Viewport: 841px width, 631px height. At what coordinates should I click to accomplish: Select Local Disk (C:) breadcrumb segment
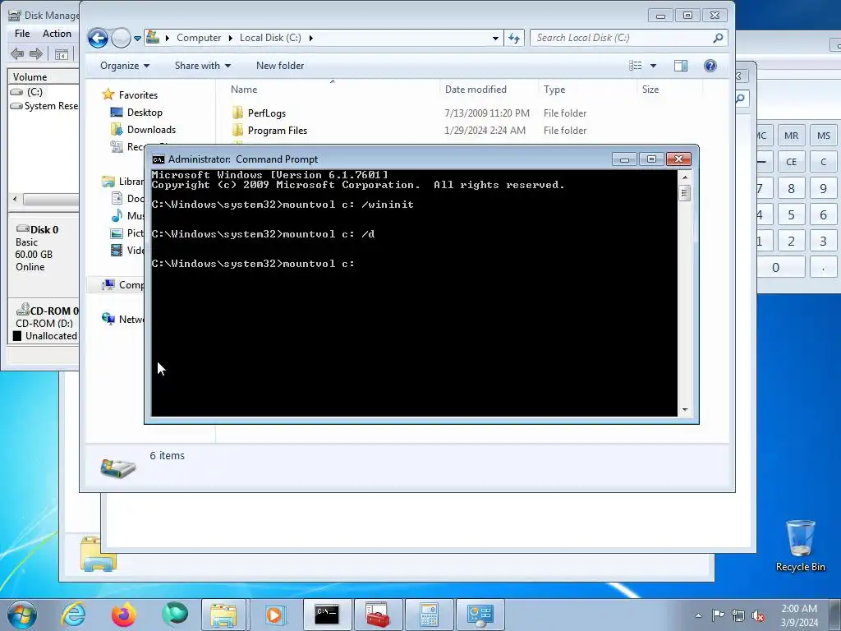[270, 38]
